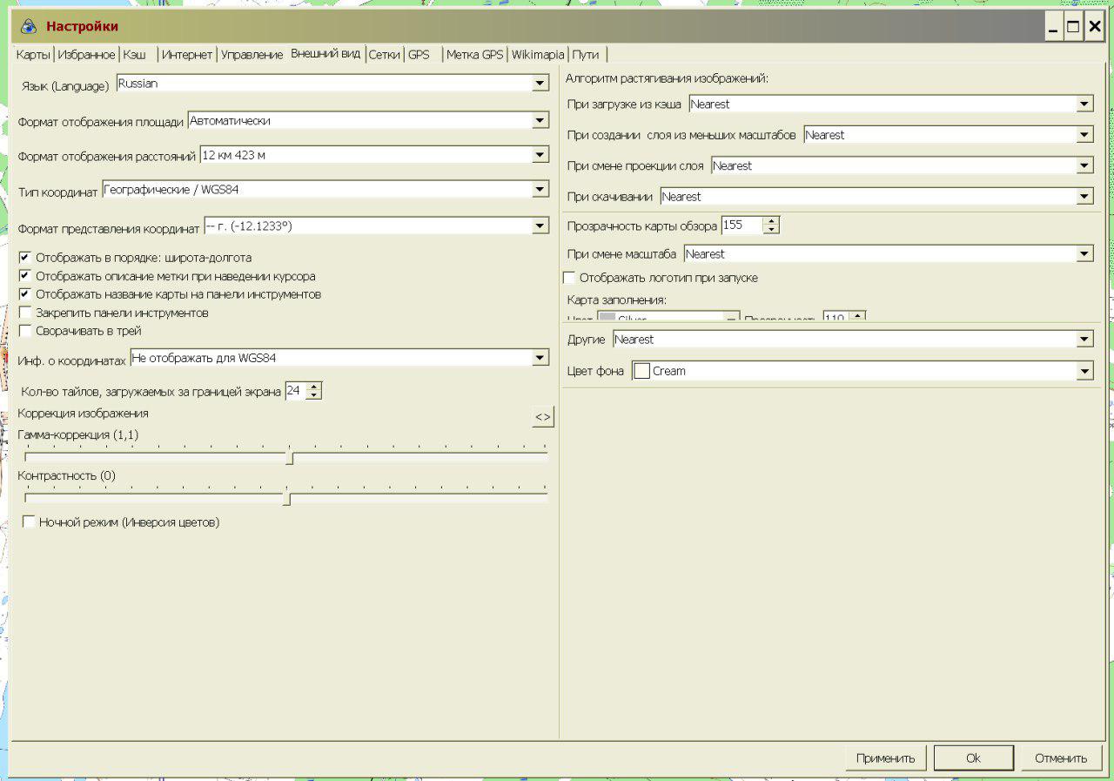Expand the Тип координат dropdown

click(540, 189)
